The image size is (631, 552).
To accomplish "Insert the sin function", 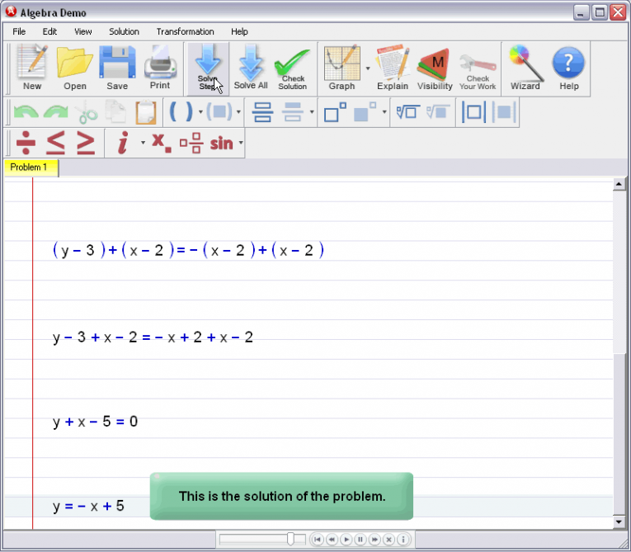I will coord(221,143).
